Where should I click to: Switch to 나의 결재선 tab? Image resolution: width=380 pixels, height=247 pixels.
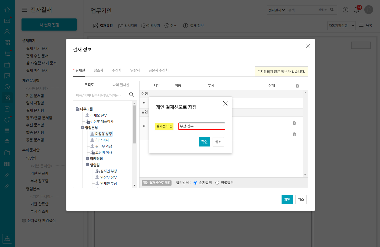point(121,85)
